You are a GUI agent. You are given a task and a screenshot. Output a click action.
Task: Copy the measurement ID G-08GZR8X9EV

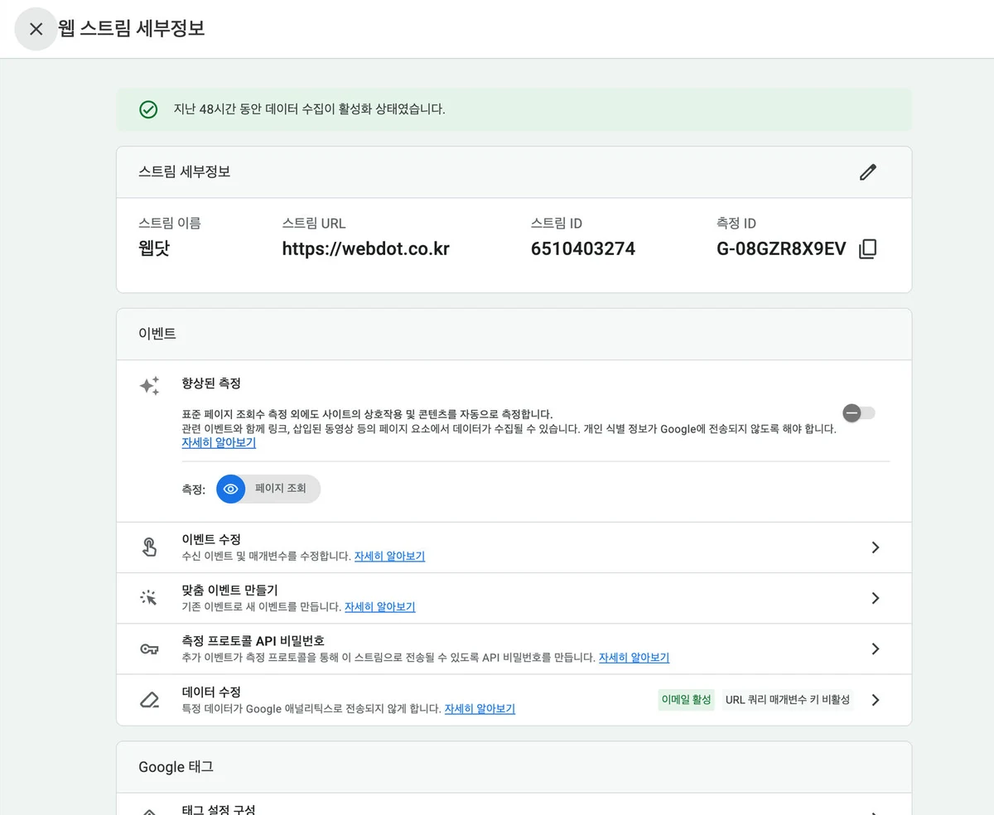[867, 249]
